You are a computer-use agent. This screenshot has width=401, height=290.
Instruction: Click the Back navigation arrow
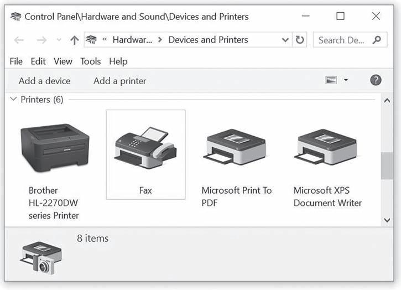[x=19, y=40]
